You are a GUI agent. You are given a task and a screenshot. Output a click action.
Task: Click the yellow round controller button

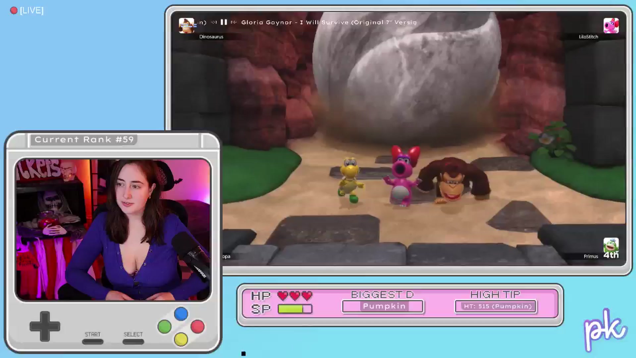pyautogui.click(x=181, y=339)
